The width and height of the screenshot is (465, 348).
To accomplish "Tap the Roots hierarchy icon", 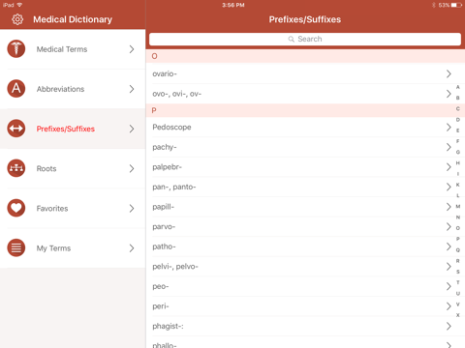I will (16, 168).
